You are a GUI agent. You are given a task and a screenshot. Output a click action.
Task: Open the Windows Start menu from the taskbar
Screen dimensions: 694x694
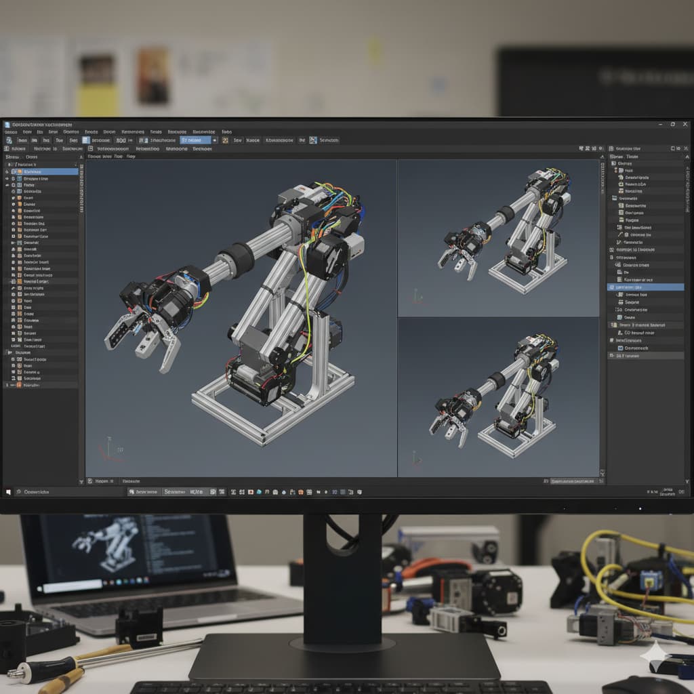(x=8, y=492)
